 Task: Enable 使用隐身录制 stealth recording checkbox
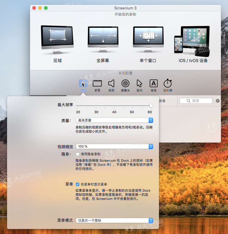(x=78, y=154)
